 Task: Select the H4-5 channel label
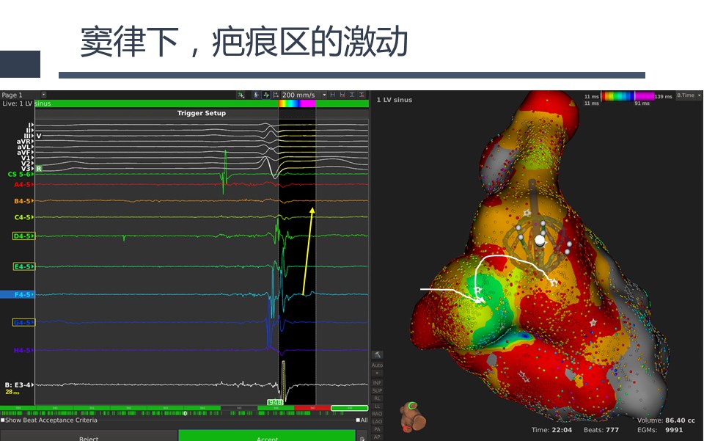pyautogui.click(x=23, y=350)
